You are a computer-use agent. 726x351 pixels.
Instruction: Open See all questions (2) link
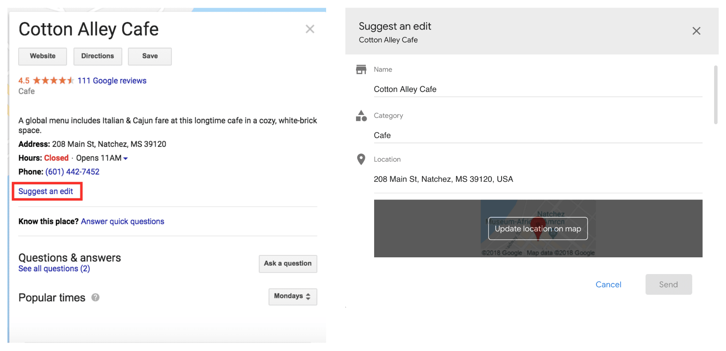coord(54,268)
